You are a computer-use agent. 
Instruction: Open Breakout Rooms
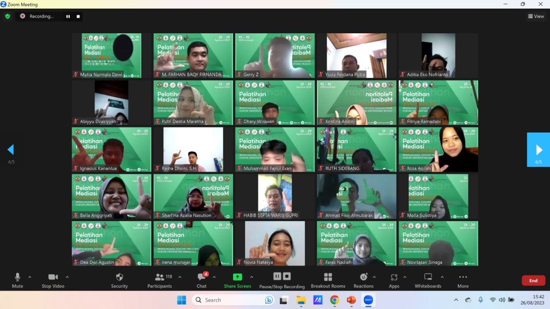click(328, 279)
